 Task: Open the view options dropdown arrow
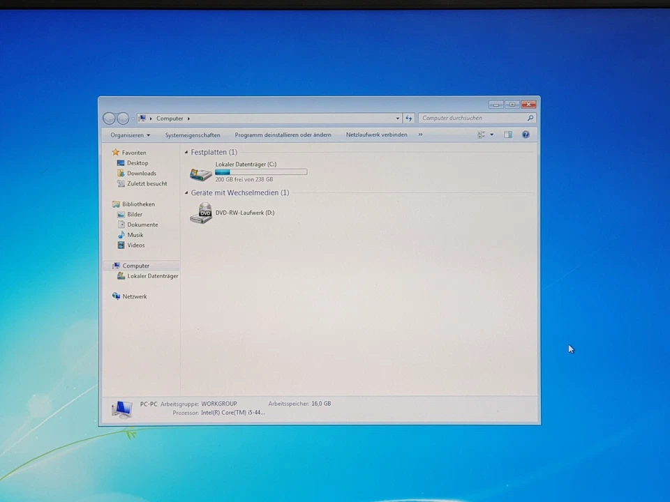click(x=492, y=135)
